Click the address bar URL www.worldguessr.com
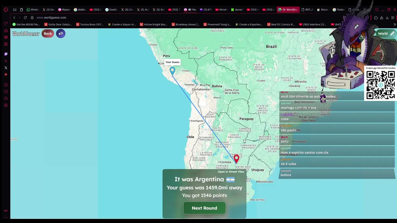This screenshot has height=223, width=397. (x=51, y=18)
